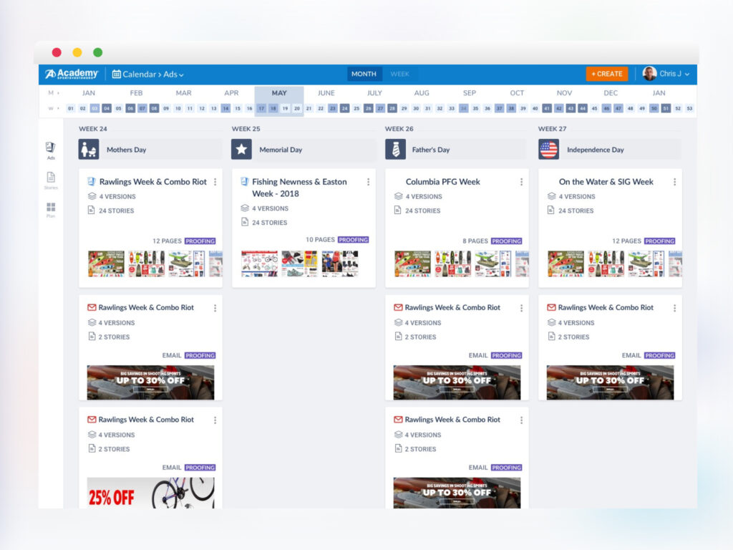Click the Independence Day holiday label

(595, 150)
